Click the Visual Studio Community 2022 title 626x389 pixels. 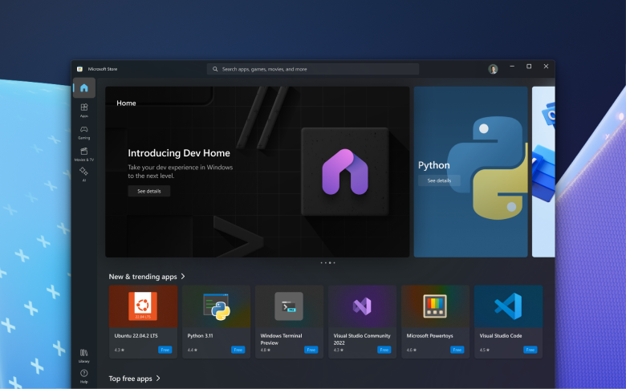pyautogui.click(x=362, y=339)
